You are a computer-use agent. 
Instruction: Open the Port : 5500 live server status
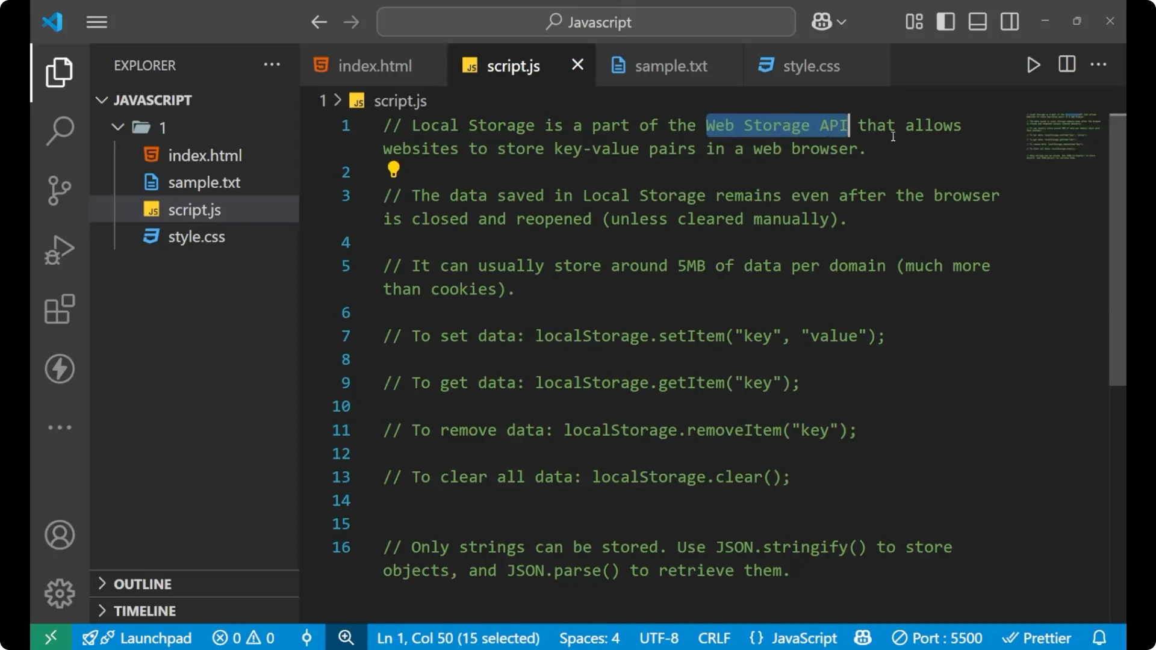(937, 637)
